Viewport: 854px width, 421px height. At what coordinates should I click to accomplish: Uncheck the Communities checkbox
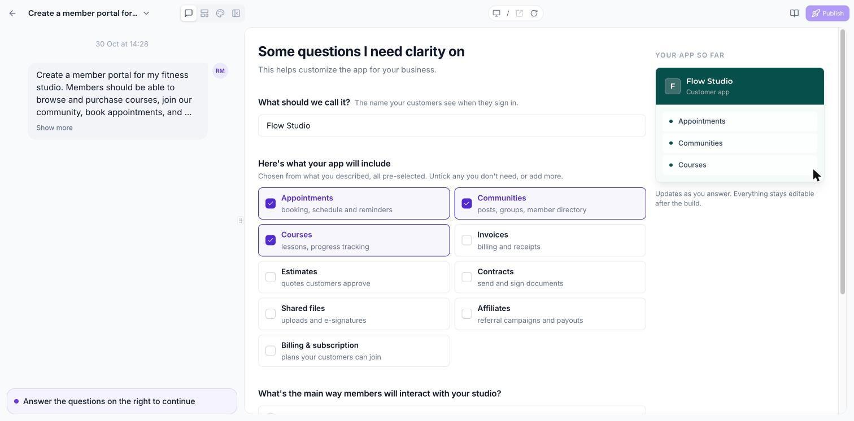(467, 203)
